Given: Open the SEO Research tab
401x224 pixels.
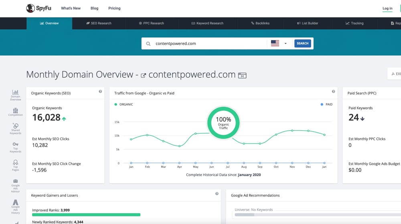Looking at the screenshot, I should pyautogui.click(x=99, y=23).
